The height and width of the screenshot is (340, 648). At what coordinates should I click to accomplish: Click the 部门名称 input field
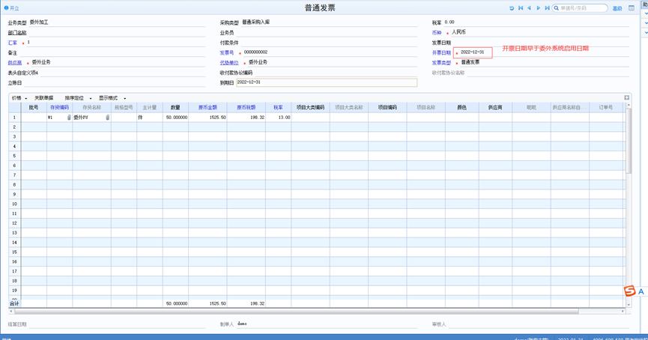pyautogui.click(x=117, y=33)
